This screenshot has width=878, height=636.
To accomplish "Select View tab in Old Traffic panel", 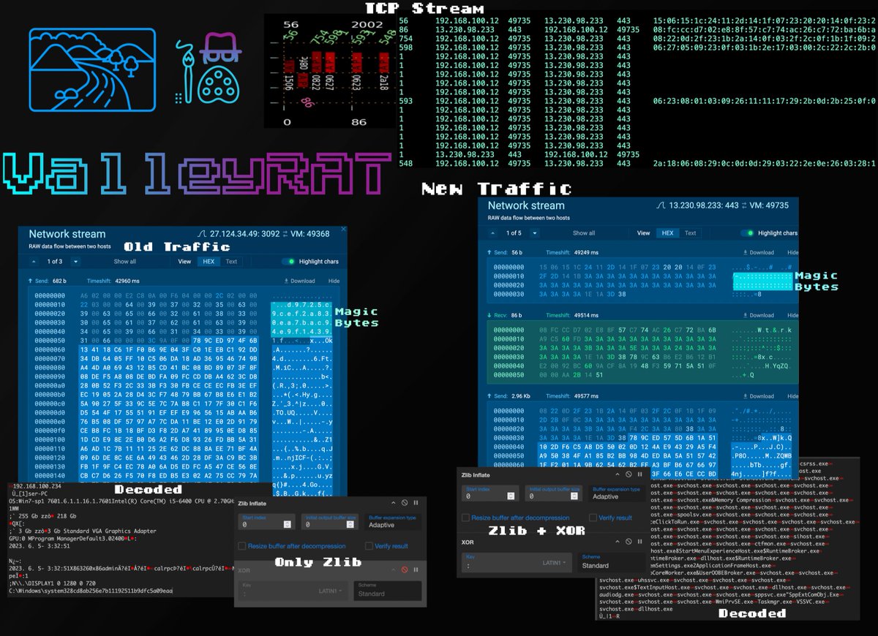I will pos(184,262).
